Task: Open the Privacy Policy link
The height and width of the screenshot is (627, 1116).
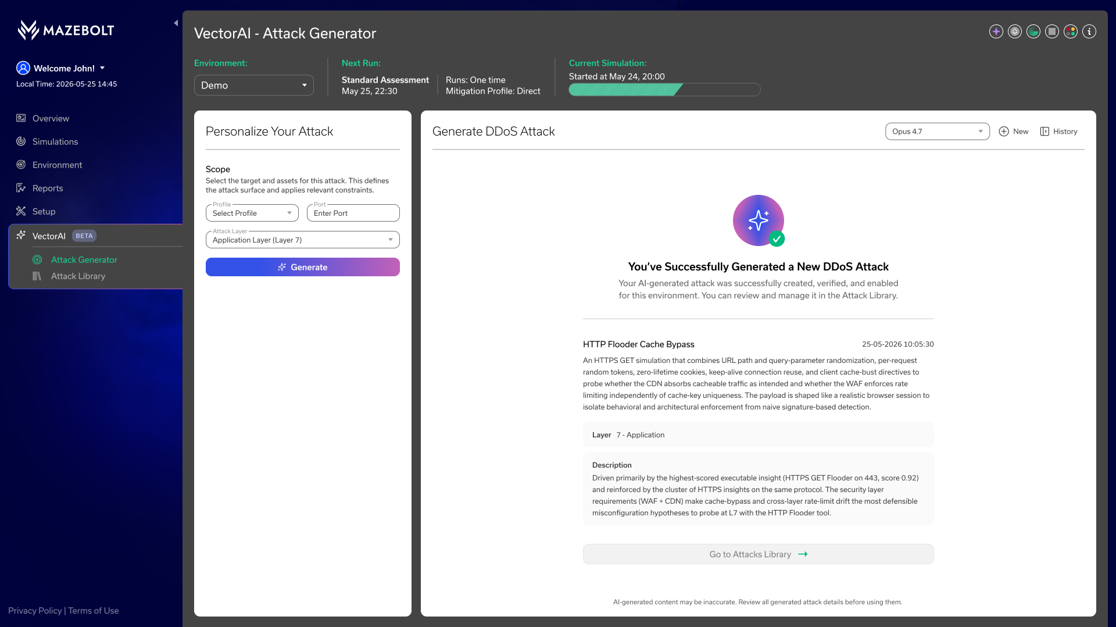Action: pos(35,611)
